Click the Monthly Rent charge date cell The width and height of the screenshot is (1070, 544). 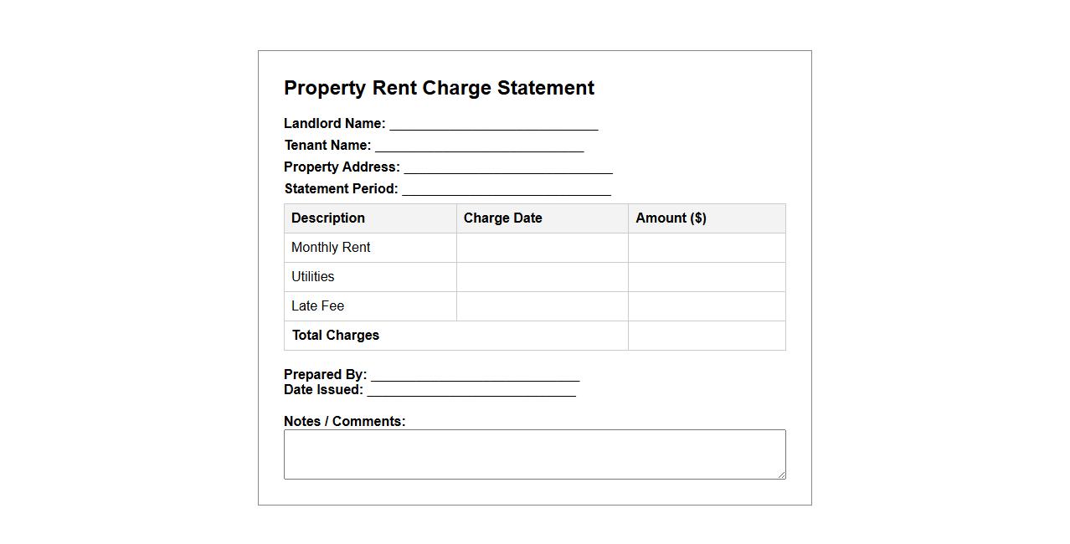tap(542, 248)
